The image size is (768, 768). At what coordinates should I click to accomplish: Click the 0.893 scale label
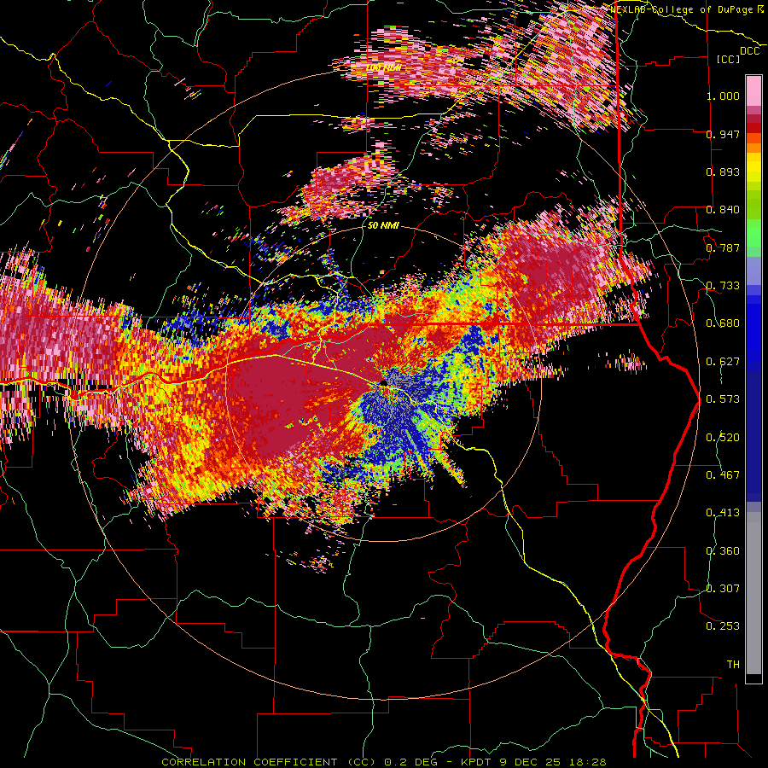point(723,172)
